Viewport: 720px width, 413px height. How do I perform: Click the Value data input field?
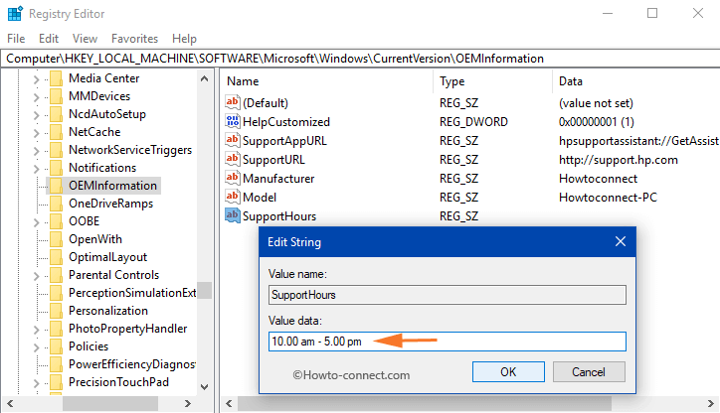[x=448, y=342]
